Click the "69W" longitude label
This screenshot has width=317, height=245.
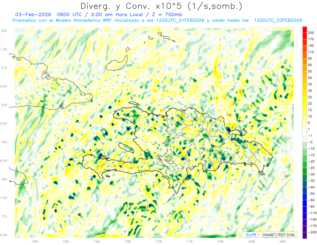pyautogui.click(x=251, y=241)
